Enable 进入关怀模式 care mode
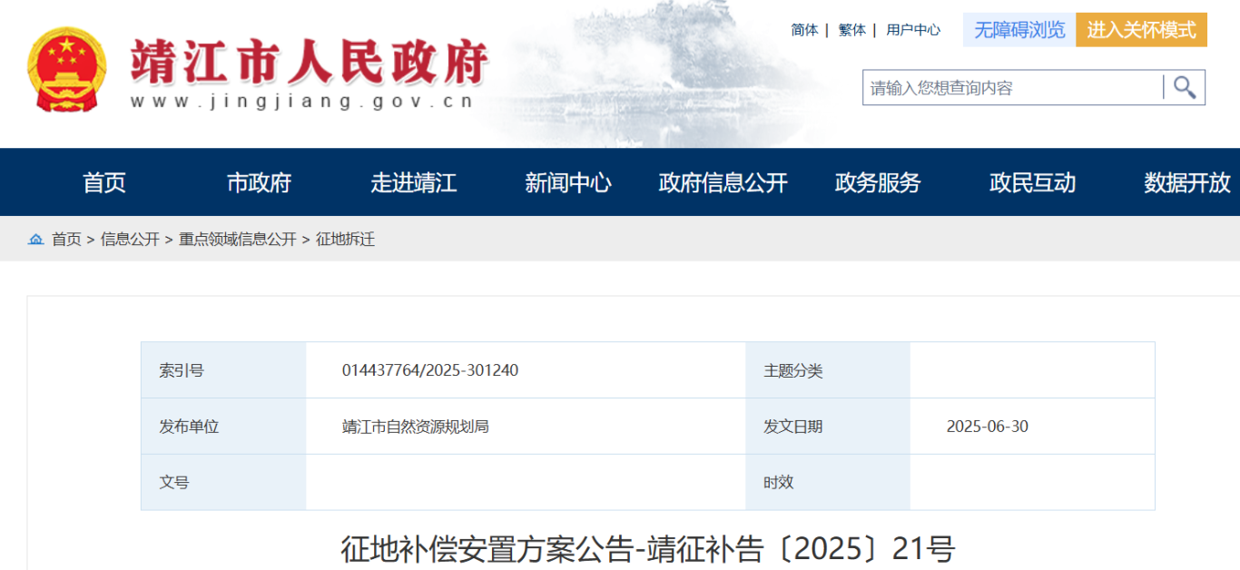Viewport: 1240px width, 570px height. tap(1141, 30)
